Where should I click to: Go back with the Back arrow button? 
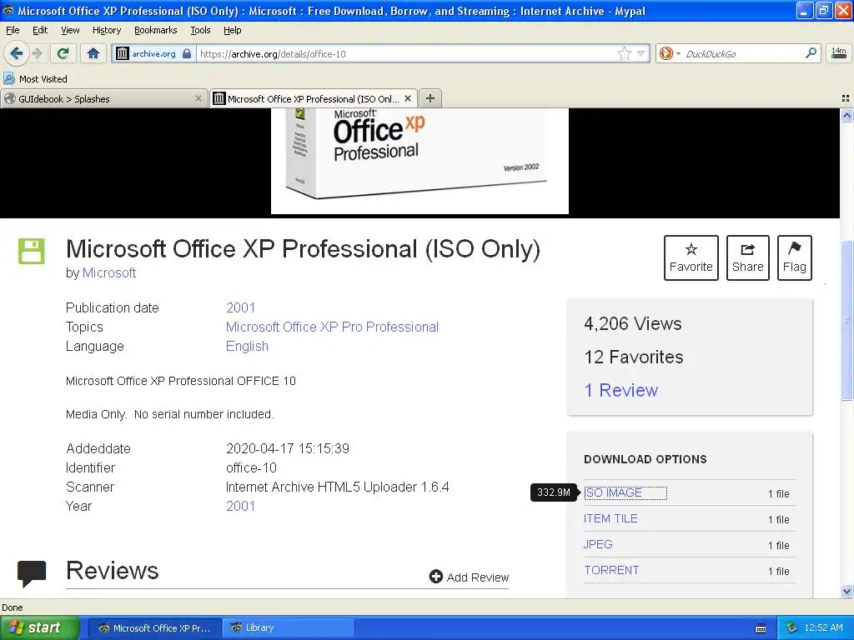point(16,53)
